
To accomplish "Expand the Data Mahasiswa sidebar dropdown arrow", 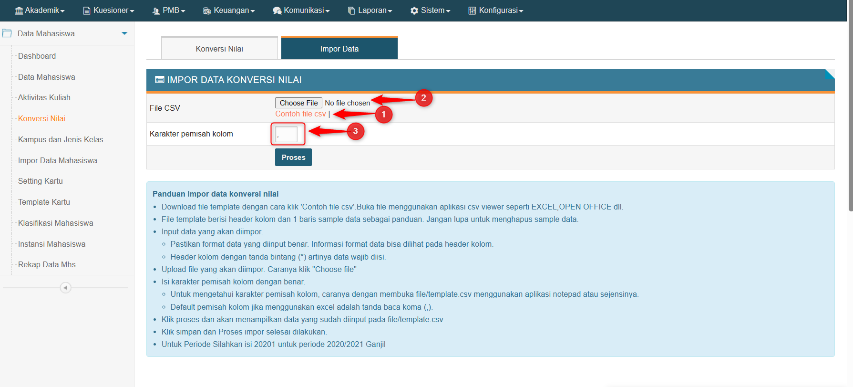I will (x=124, y=33).
